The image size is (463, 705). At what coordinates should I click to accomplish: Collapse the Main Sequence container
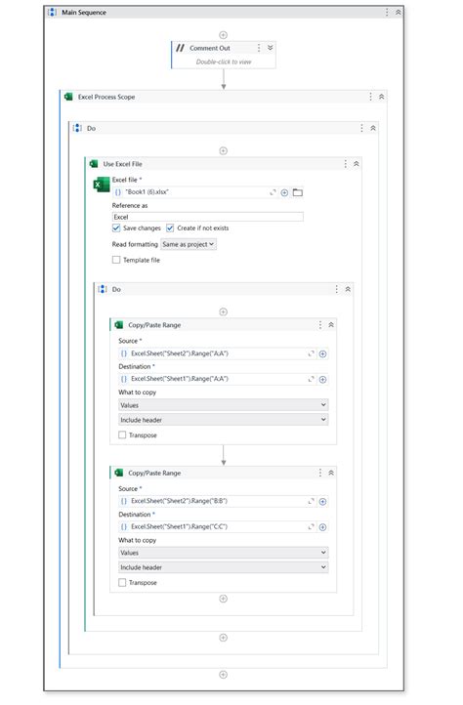coord(399,12)
